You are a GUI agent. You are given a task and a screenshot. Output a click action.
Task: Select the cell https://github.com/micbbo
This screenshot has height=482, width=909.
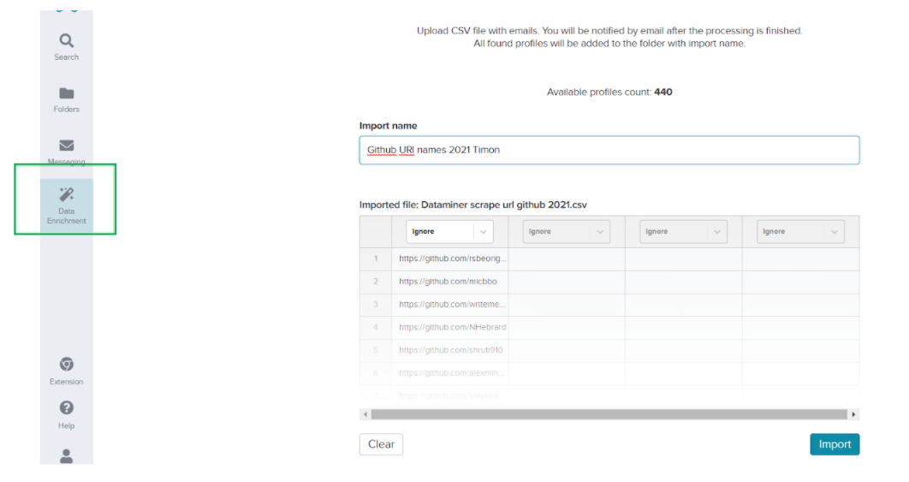click(x=450, y=282)
